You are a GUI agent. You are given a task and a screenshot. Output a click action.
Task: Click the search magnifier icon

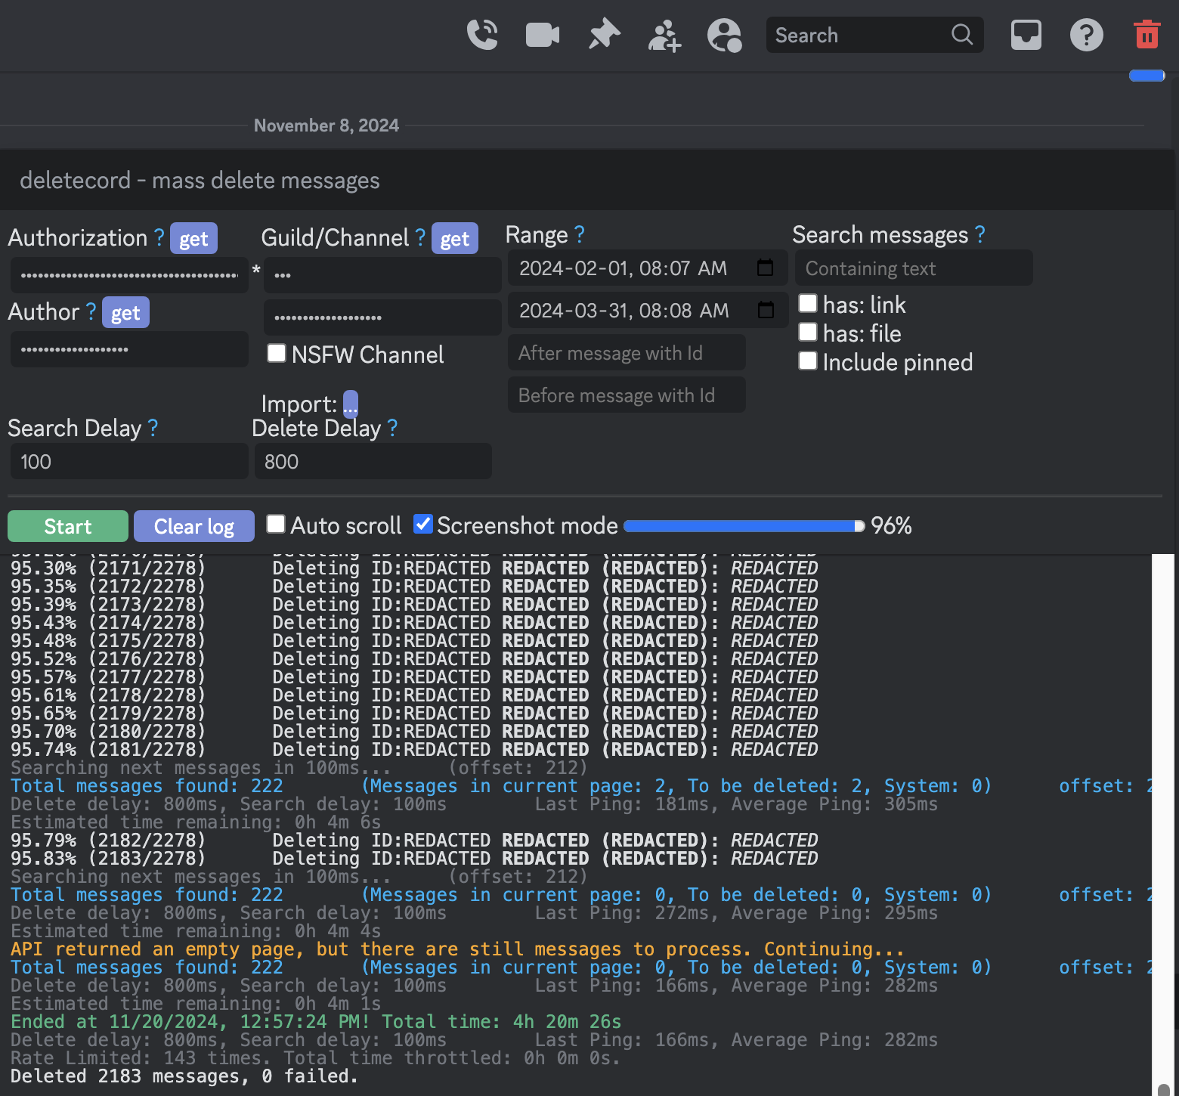[962, 35]
